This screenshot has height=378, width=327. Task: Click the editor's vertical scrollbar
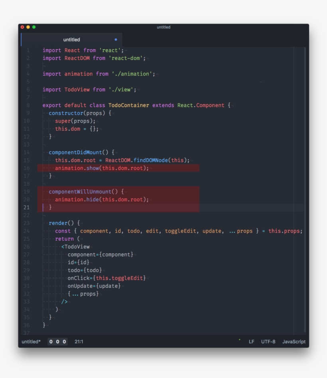[305, 188]
